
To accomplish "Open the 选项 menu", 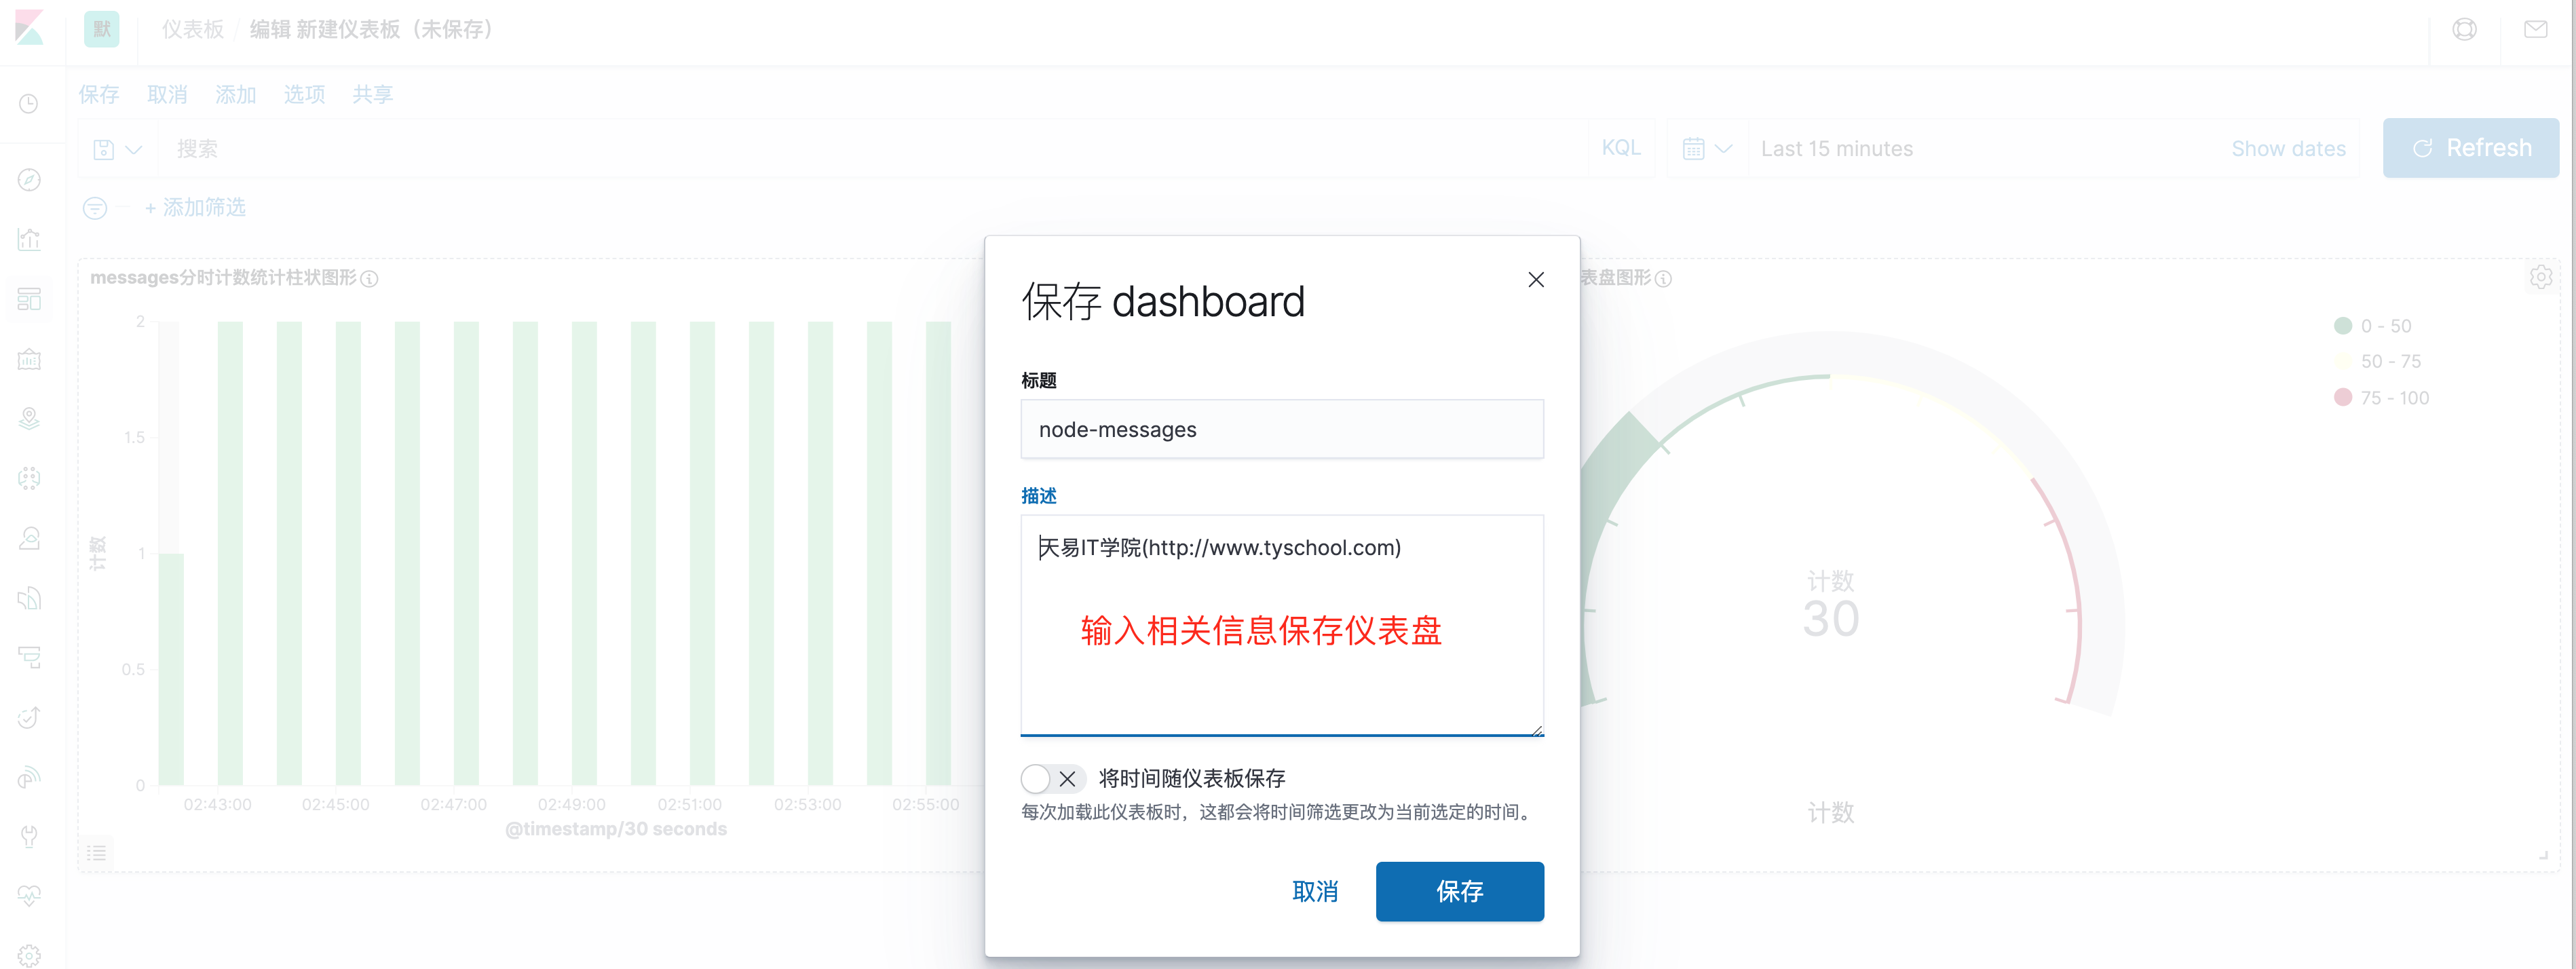I will [304, 94].
